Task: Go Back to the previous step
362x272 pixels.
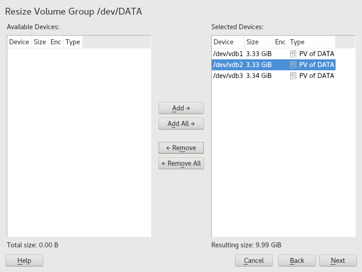Action: click(x=297, y=261)
